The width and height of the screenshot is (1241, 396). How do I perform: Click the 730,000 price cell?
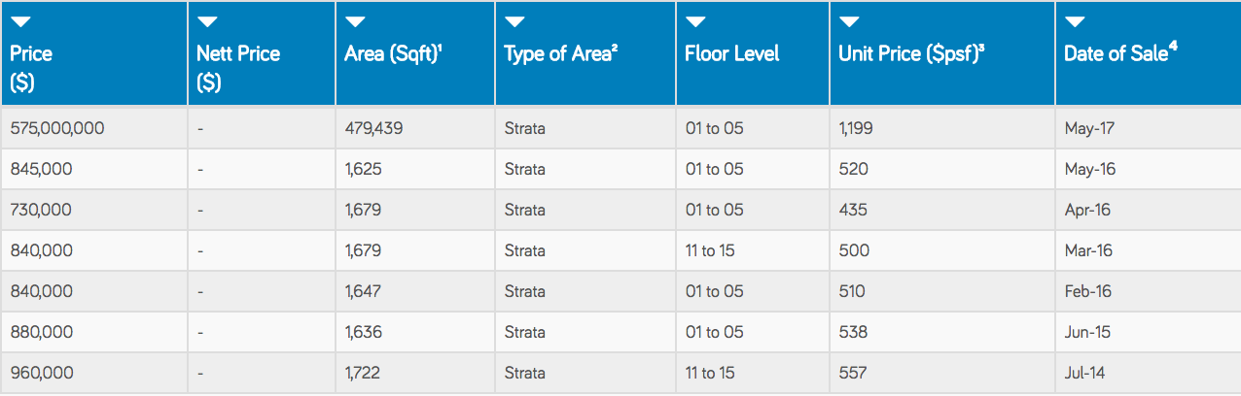pos(93,210)
